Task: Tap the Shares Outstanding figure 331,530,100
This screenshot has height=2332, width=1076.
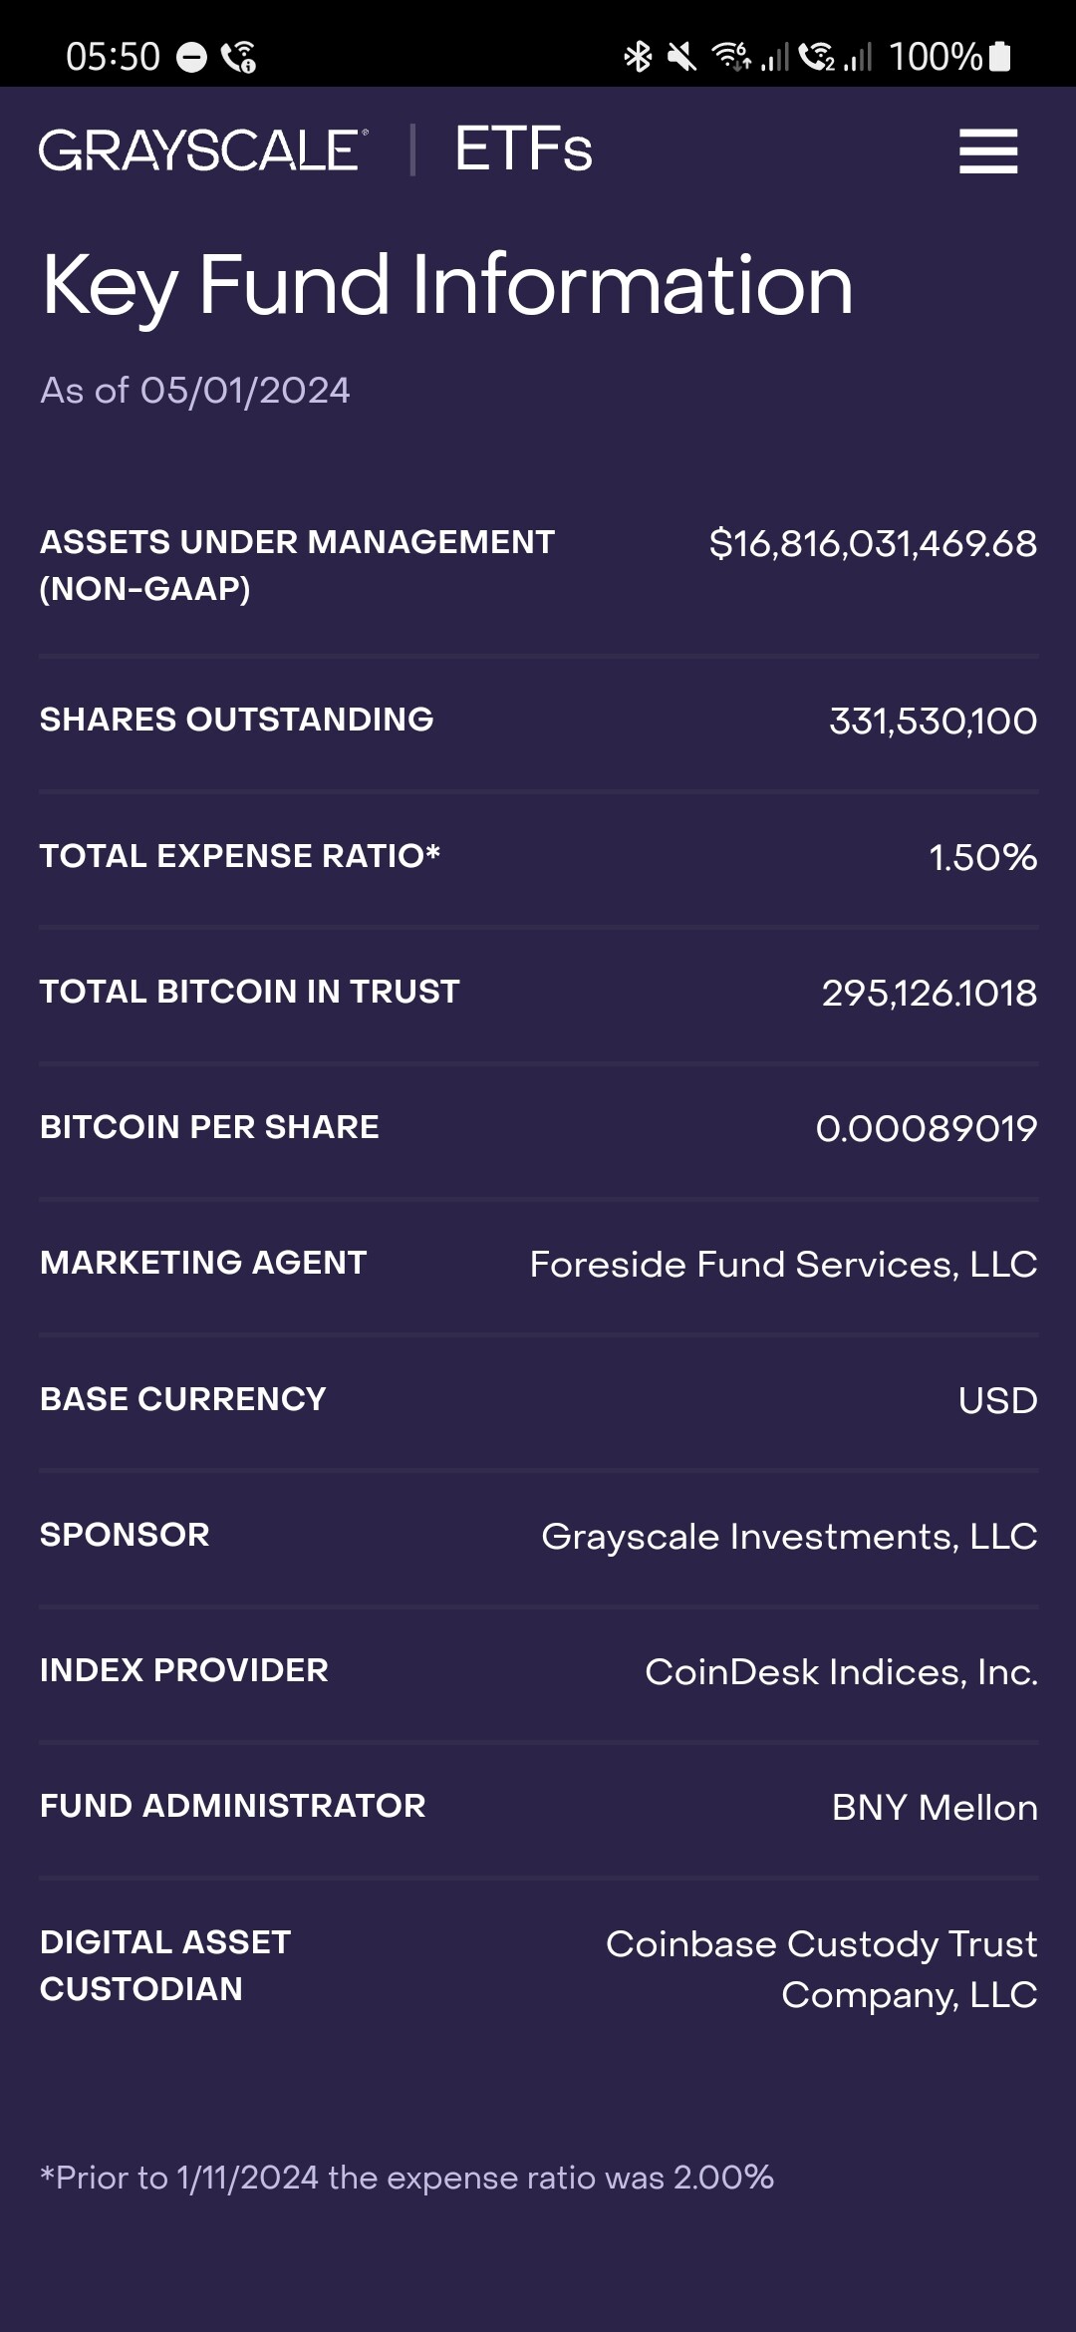Action: (x=933, y=722)
